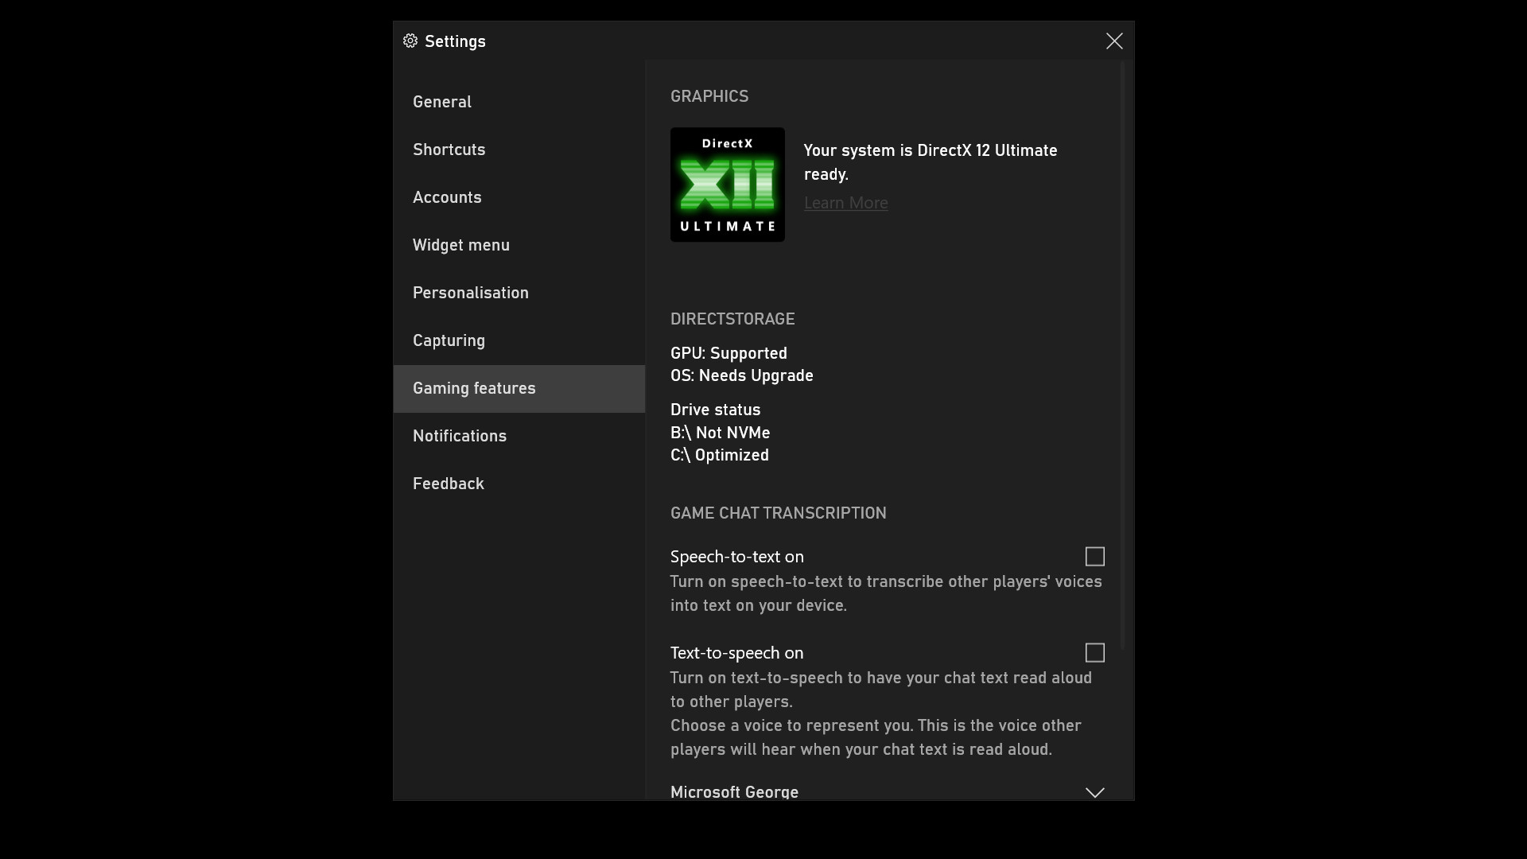The image size is (1527, 859).
Task: Click Learn More DirectX link
Action: point(846,203)
